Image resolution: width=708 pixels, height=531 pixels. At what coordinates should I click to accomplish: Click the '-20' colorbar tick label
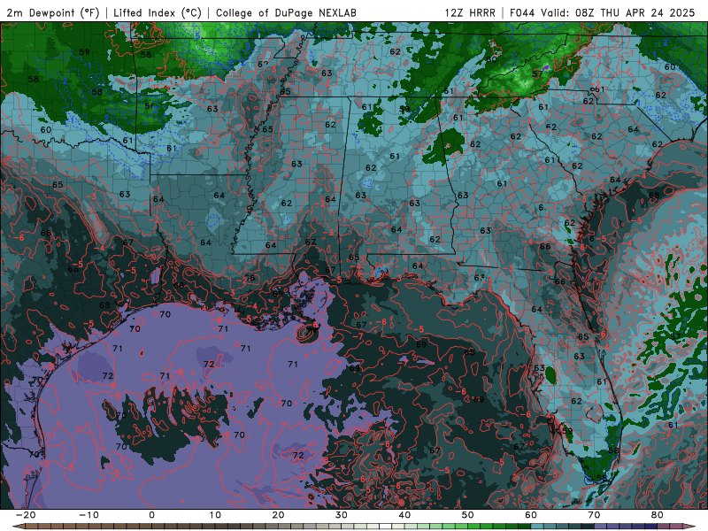tap(26, 515)
